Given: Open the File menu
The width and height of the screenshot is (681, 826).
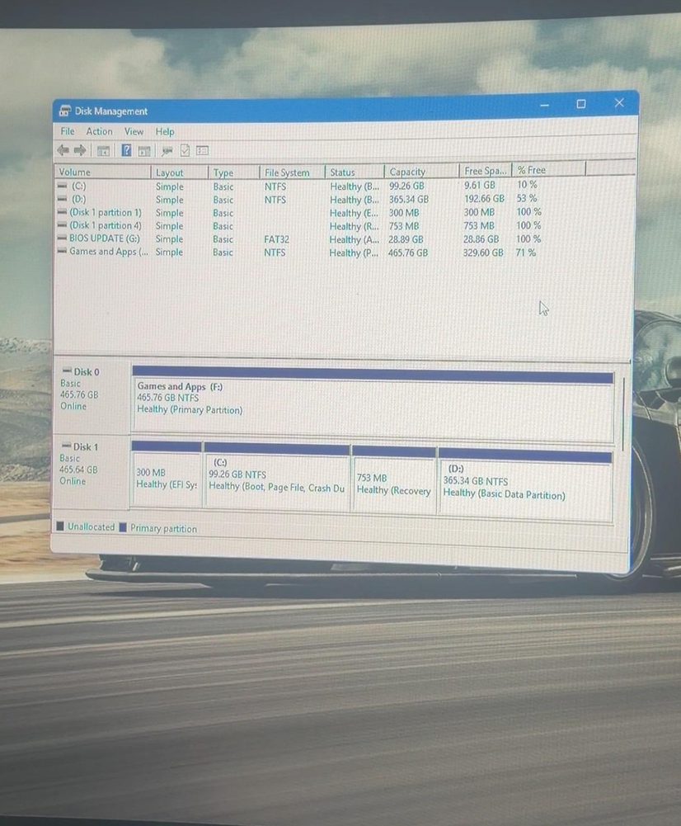Looking at the screenshot, I should point(68,131).
